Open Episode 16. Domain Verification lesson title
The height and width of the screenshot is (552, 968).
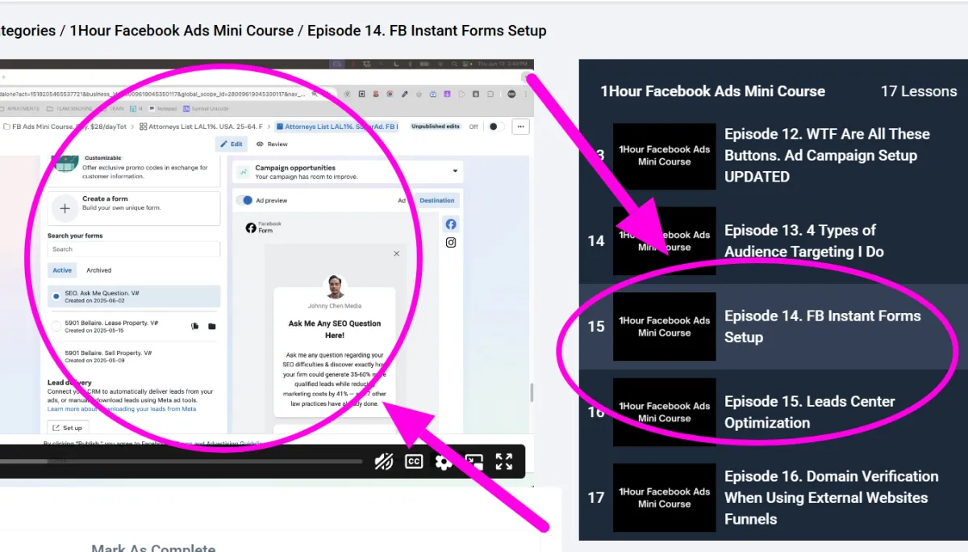(x=831, y=497)
